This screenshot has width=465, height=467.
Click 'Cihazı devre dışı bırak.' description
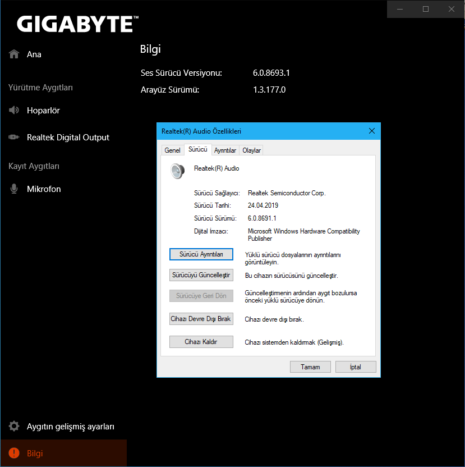(x=274, y=319)
